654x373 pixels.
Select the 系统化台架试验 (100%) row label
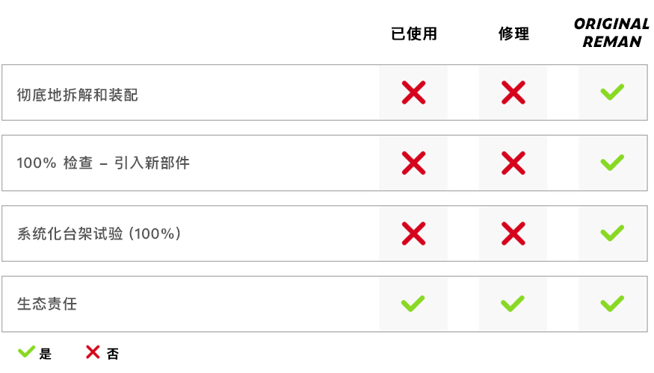pos(99,233)
